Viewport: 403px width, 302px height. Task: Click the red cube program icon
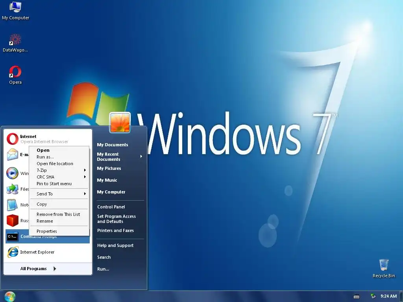(x=12, y=221)
